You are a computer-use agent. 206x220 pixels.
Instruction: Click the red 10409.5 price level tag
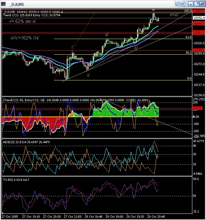click(x=199, y=11)
